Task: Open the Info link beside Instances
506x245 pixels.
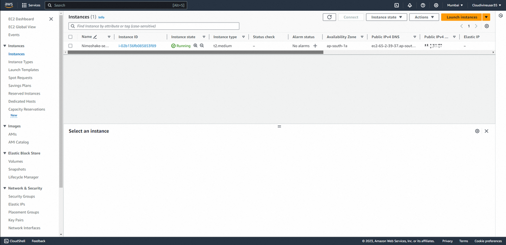Action: click(x=101, y=18)
